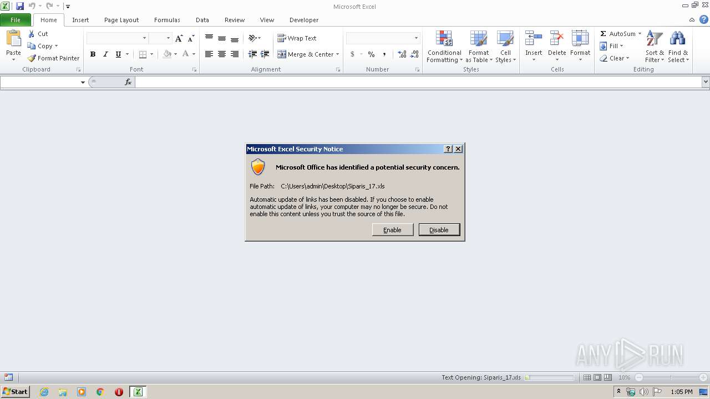Switch to the Page Layout tab
The image size is (710, 399).
(x=121, y=20)
